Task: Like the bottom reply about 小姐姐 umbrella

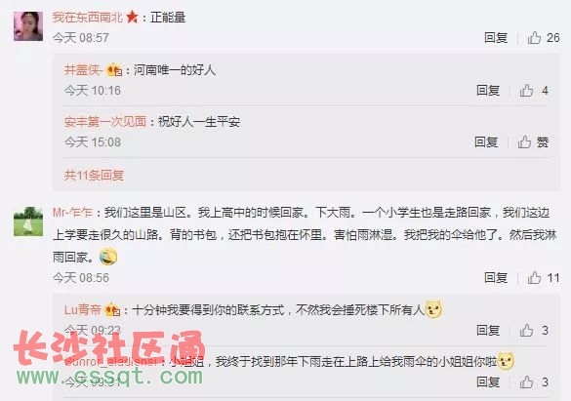Action: (526, 382)
